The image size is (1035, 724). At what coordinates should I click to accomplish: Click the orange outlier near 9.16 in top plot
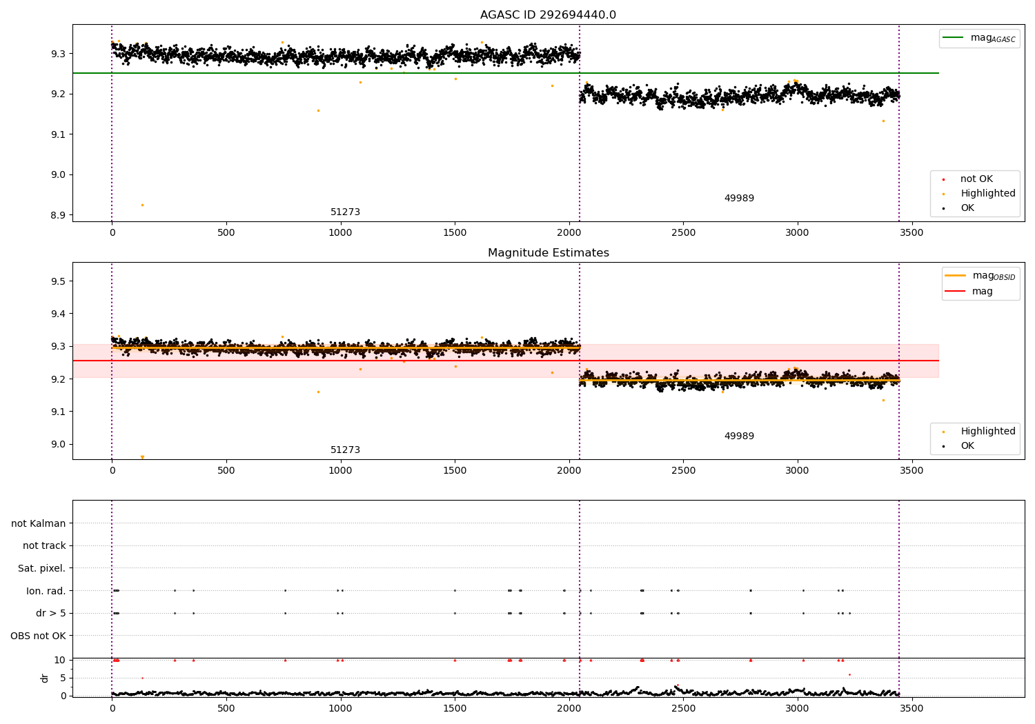pyautogui.click(x=318, y=110)
